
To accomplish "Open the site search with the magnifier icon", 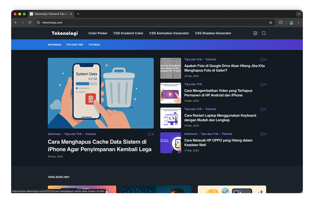I will click(x=264, y=33).
